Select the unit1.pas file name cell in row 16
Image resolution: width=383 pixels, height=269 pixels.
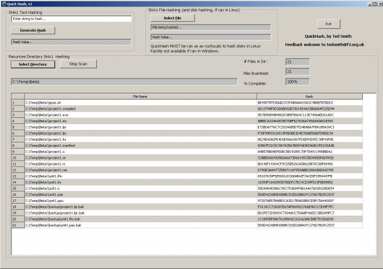(141, 195)
